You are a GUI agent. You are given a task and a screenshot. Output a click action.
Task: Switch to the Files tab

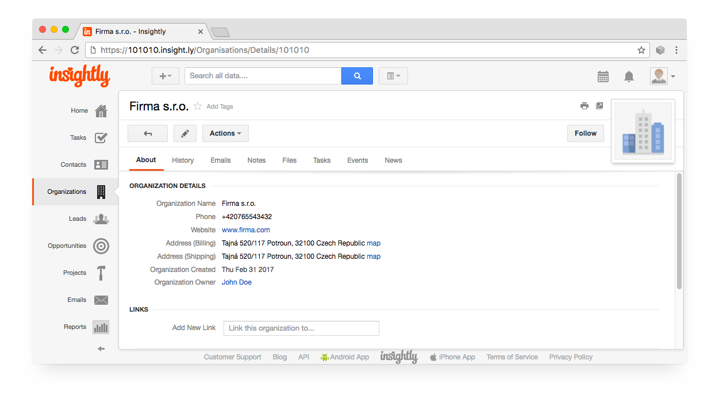pyautogui.click(x=290, y=160)
